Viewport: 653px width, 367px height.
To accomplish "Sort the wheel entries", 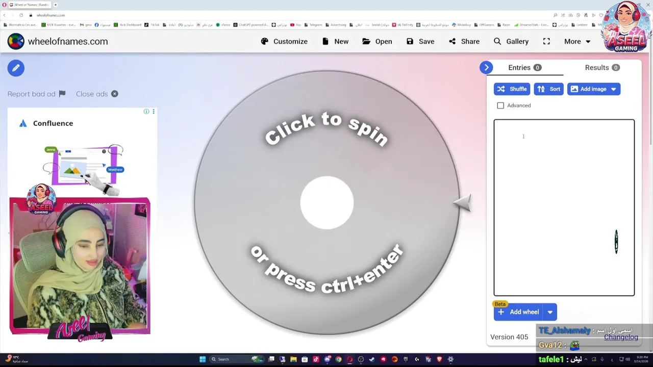I will pyautogui.click(x=548, y=89).
